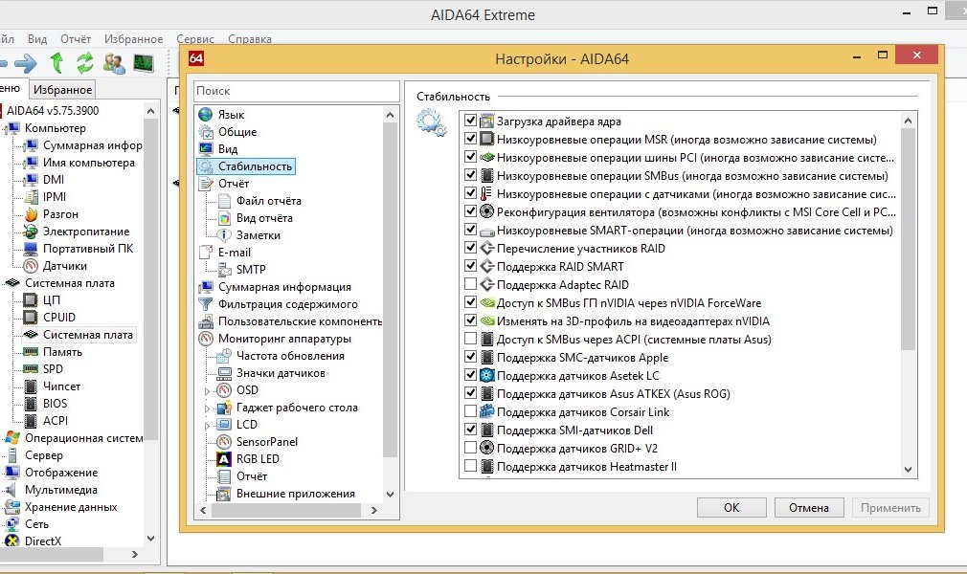967x574 pixels.
Task: Click the Отмена button
Action: pyautogui.click(x=809, y=507)
